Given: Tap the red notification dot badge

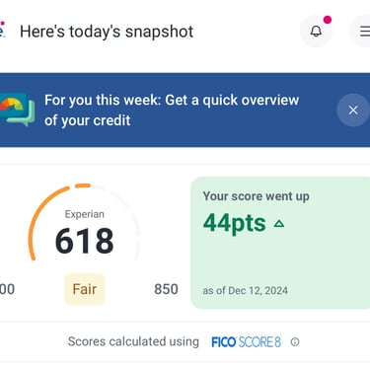Looking at the screenshot, I should click(328, 20).
